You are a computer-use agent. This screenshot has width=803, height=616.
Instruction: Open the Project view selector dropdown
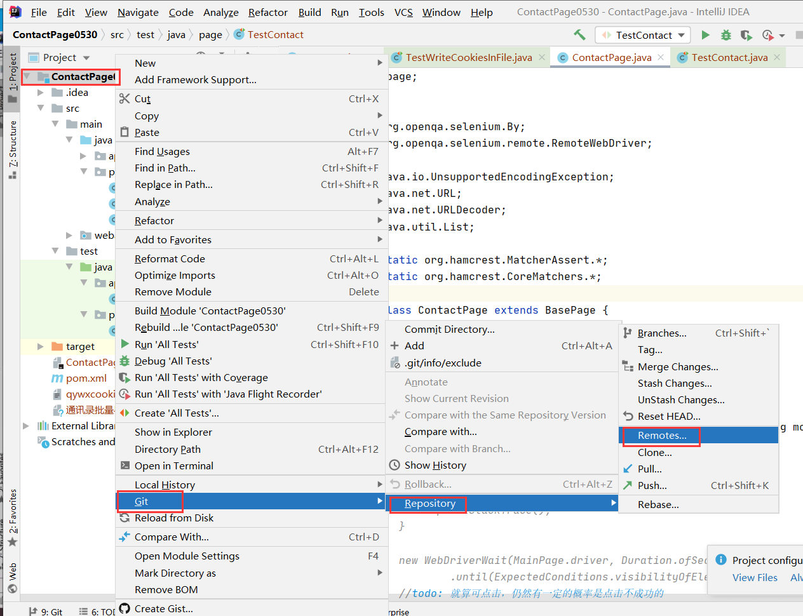[86, 58]
